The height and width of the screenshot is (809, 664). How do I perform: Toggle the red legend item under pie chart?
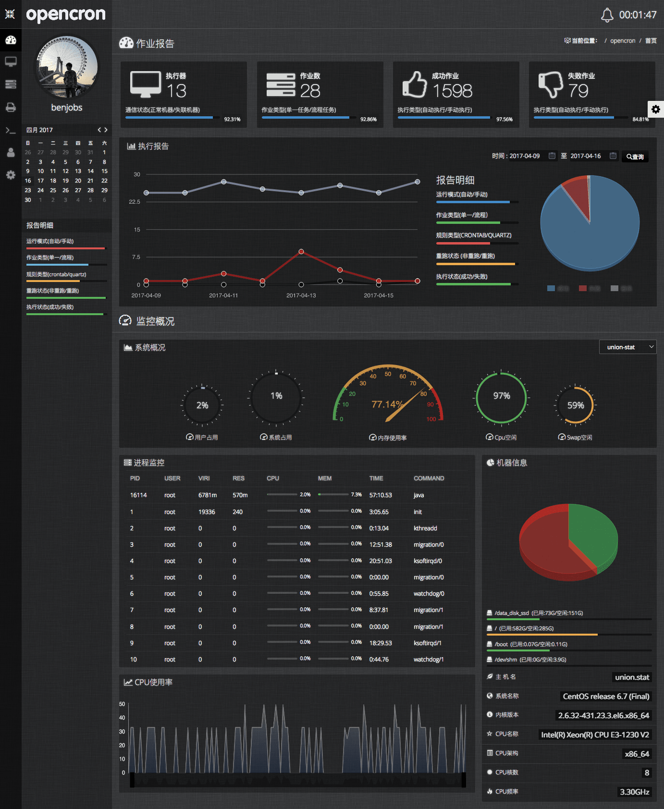[x=590, y=288]
